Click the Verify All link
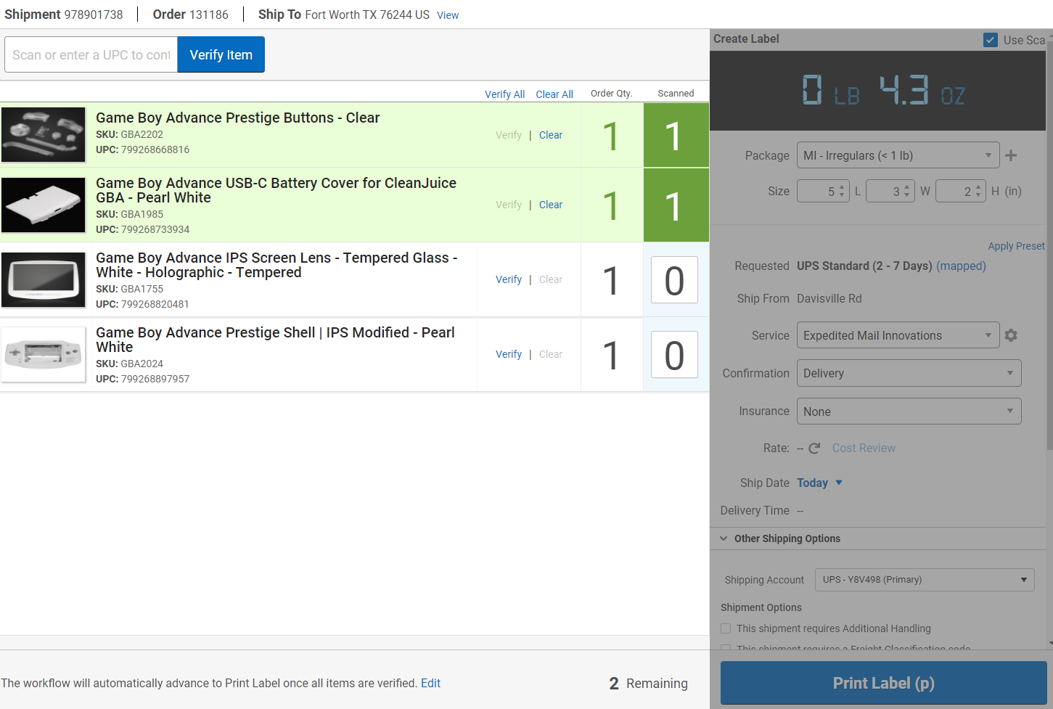Image resolution: width=1053 pixels, height=709 pixels. coord(504,94)
